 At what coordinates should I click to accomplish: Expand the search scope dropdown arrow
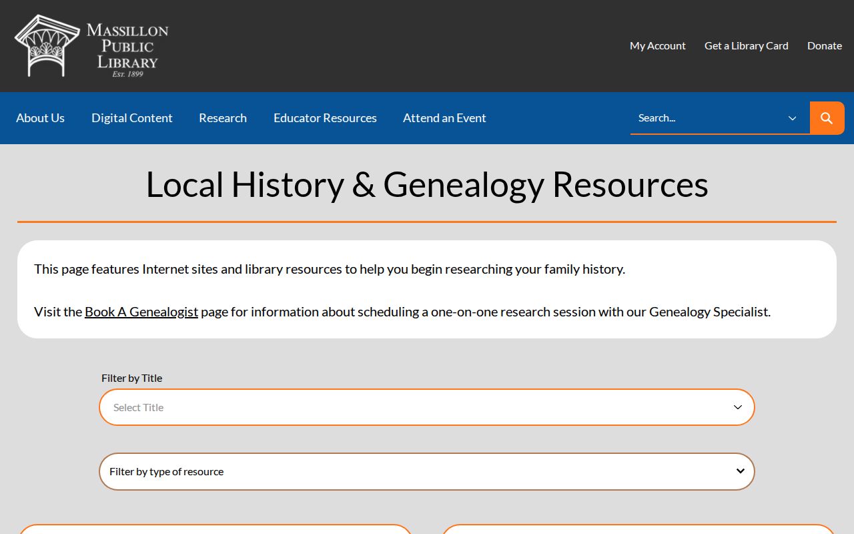point(793,118)
